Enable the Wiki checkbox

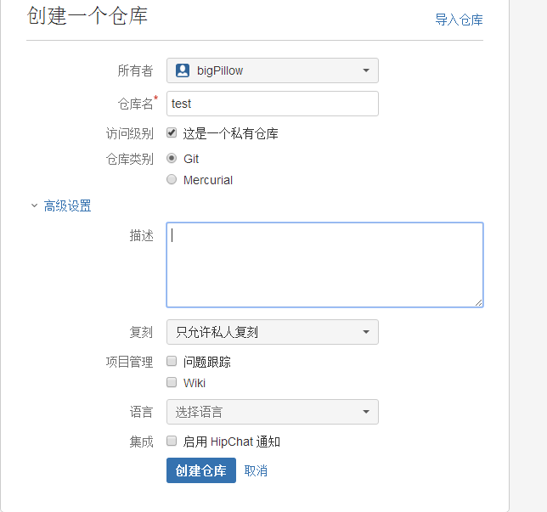pyautogui.click(x=172, y=382)
